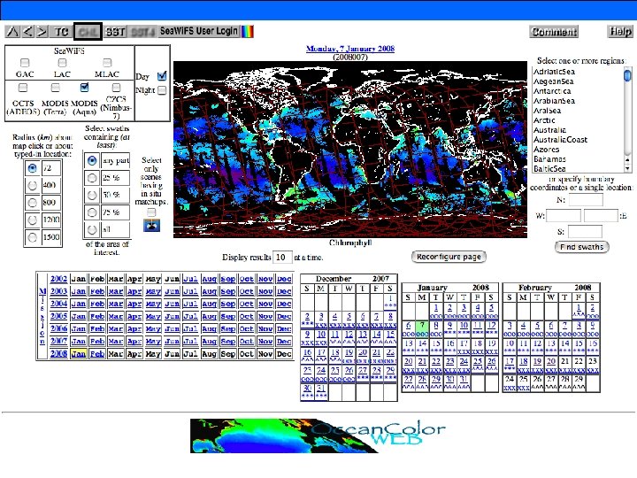
Task: Enable the SeaWiFS LAC checkbox
Action: coord(62,63)
